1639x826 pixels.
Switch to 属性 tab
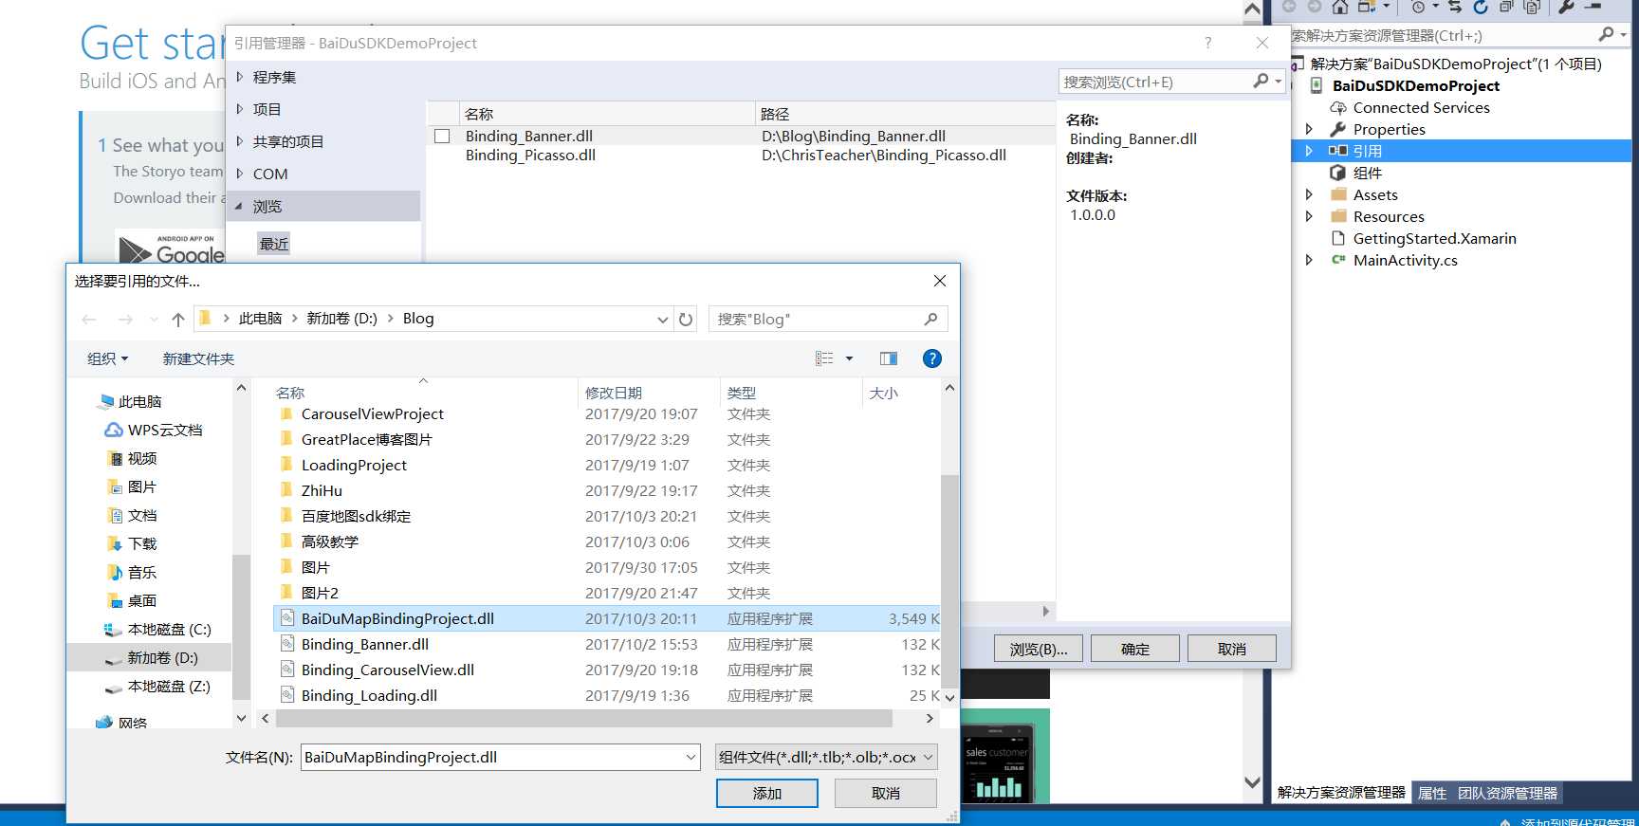point(1431,793)
